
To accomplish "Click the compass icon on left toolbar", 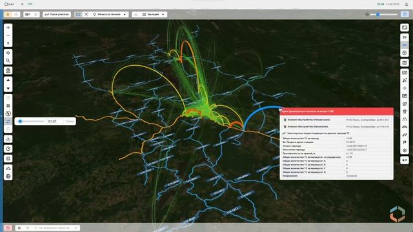I will pyautogui.click(x=8, y=113).
